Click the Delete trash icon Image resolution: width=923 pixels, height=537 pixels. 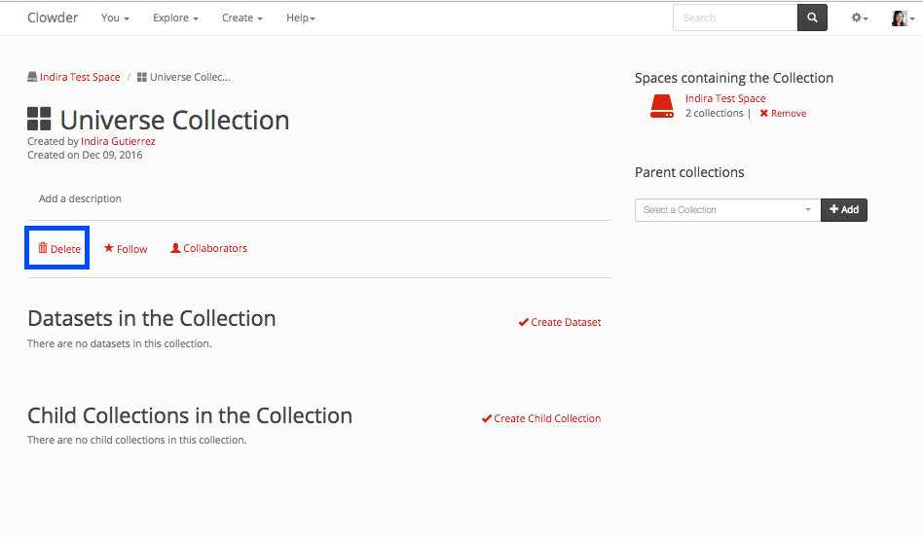43,248
